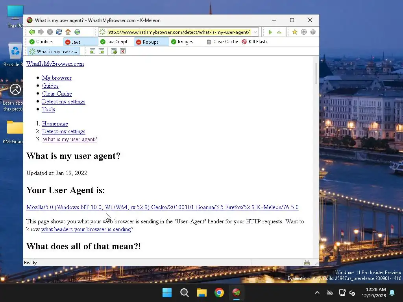Switch to previous tab icon
The width and height of the screenshot is (403, 302).
92,51
